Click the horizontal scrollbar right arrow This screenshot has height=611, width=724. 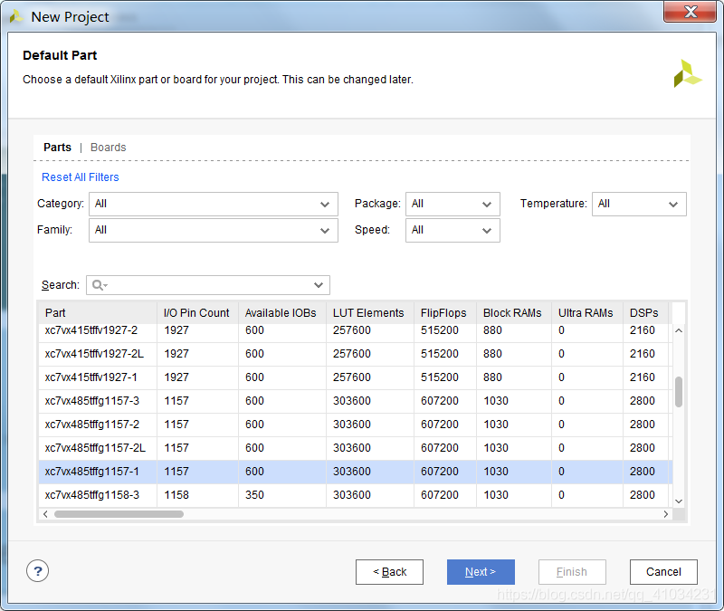pos(666,514)
